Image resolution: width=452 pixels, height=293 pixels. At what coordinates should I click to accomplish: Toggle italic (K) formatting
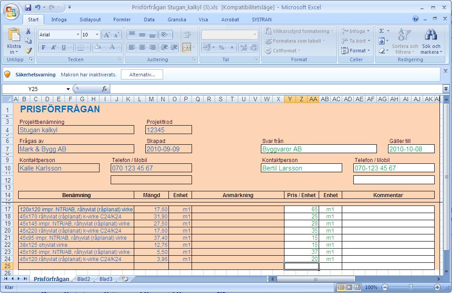click(x=53, y=48)
